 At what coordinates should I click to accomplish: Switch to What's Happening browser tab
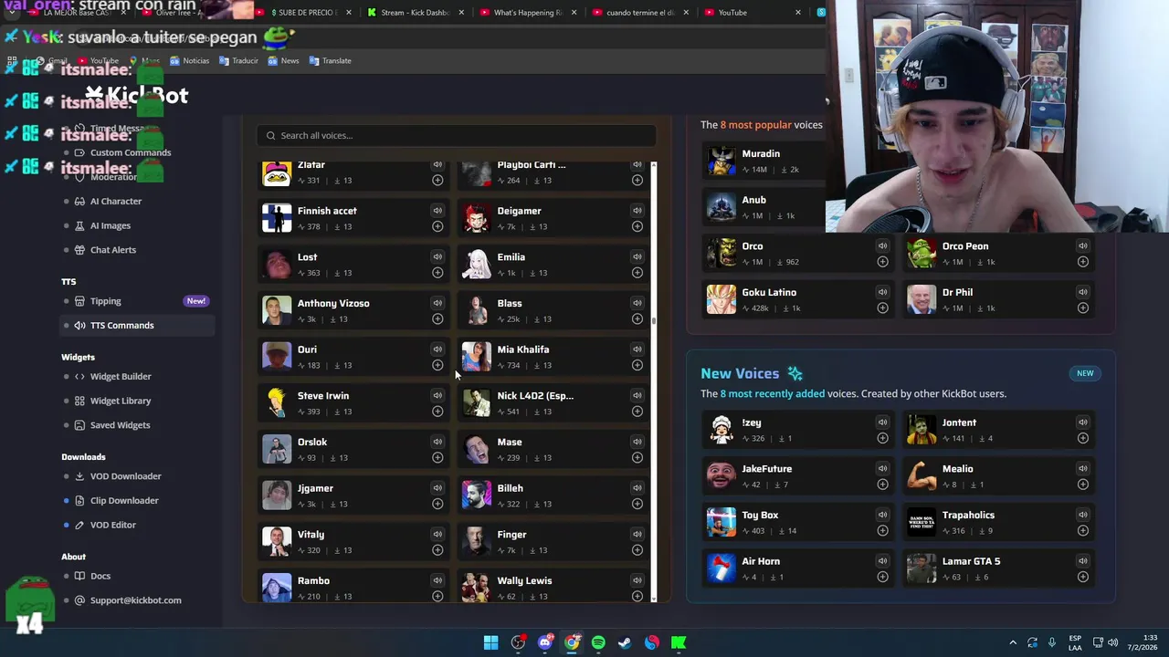coord(528,13)
